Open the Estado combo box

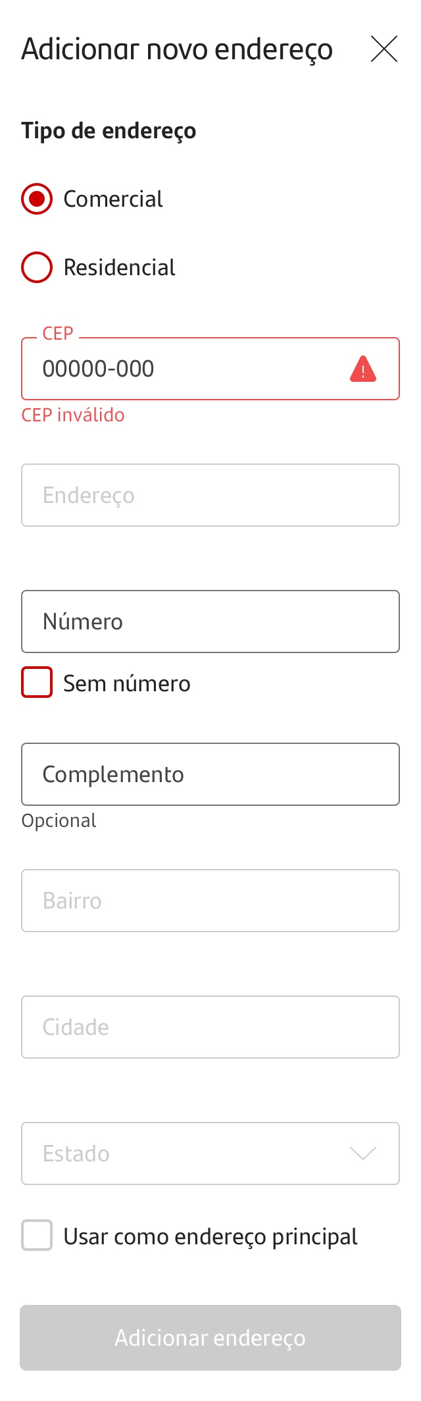pos(210,1153)
